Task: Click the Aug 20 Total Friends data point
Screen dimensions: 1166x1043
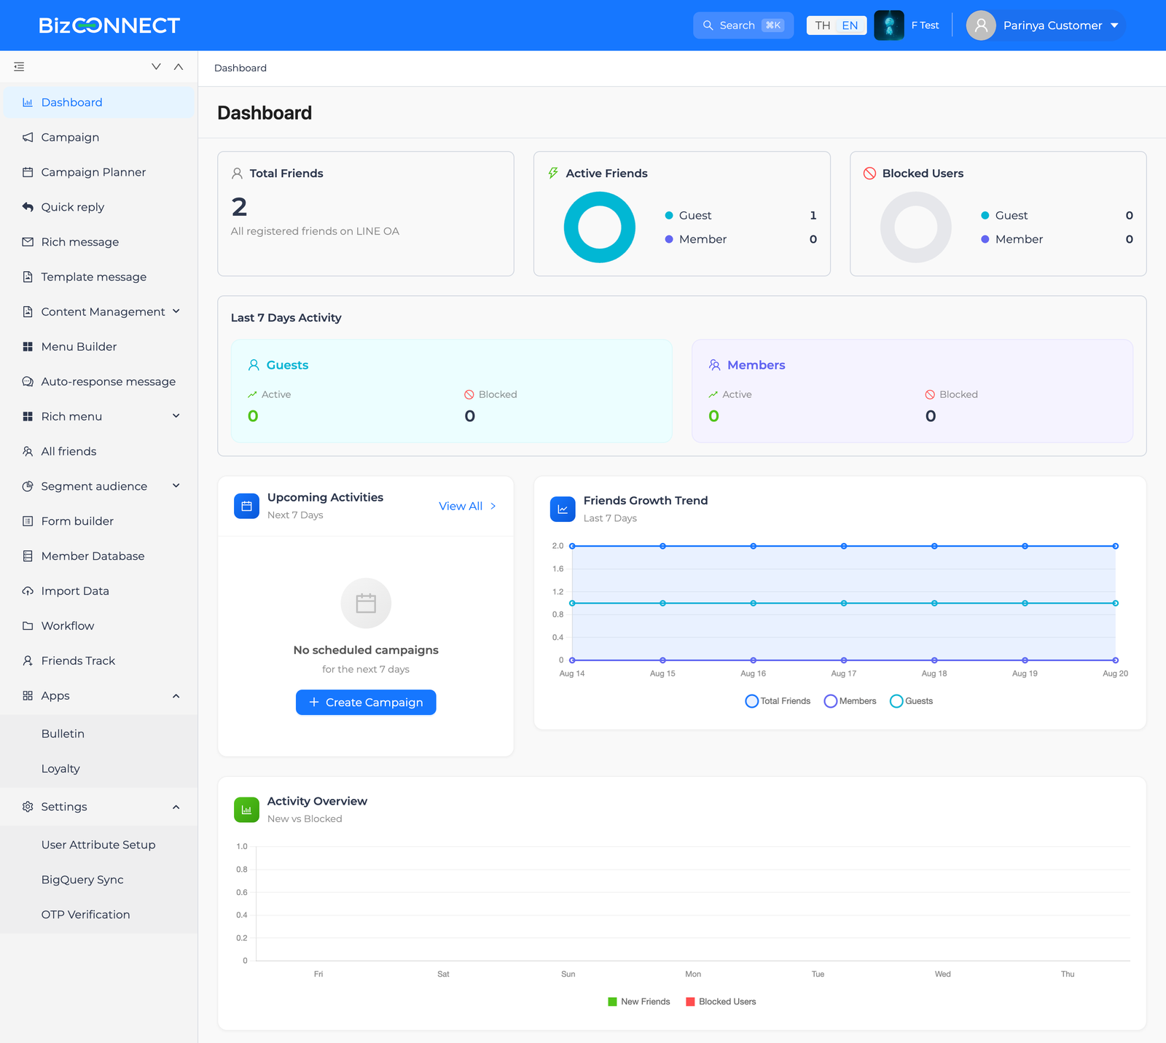Action: click(x=1115, y=546)
